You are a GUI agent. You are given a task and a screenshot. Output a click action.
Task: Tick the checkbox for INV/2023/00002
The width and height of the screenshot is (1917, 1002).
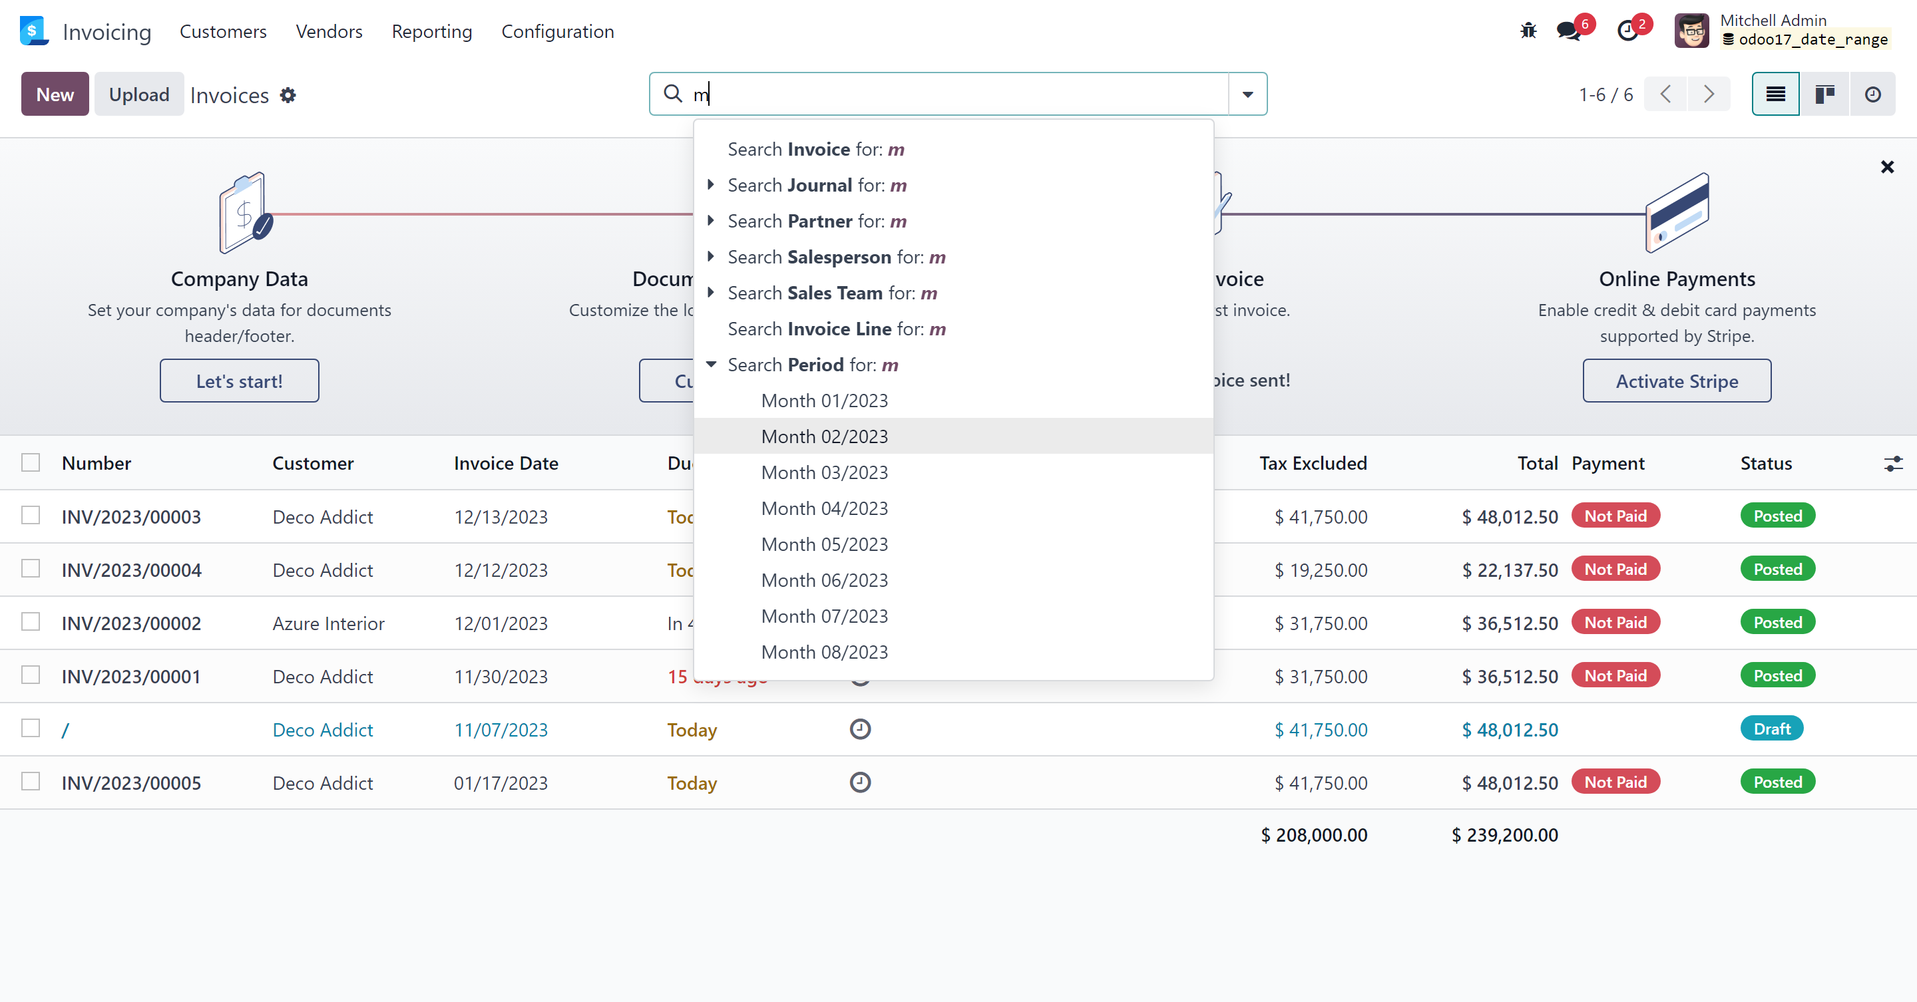tap(31, 622)
